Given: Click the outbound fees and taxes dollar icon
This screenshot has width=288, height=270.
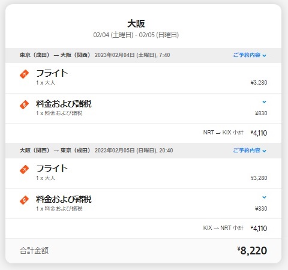Looking at the screenshot, I should point(24,104).
